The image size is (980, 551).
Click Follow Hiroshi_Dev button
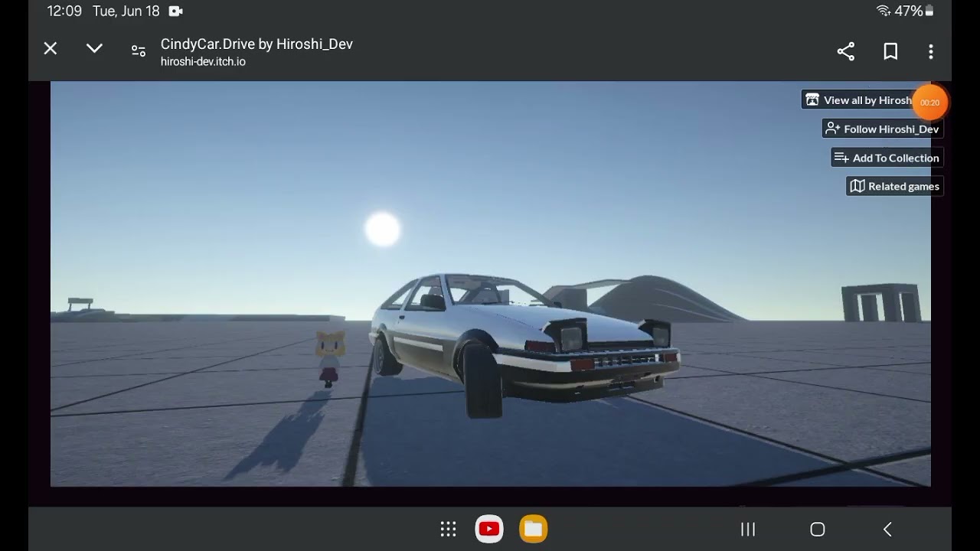coord(883,129)
